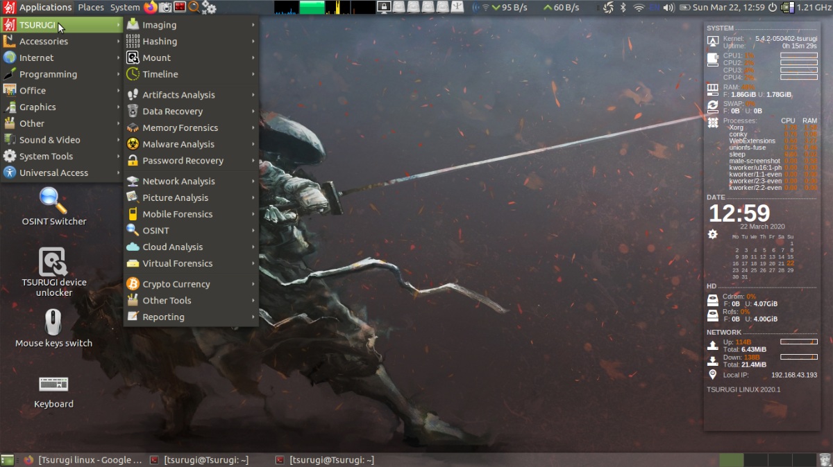Viewport: 833px width, 467px height.
Task: Switch to Tsurugi linux Google taskbar window
Action: point(83,459)
